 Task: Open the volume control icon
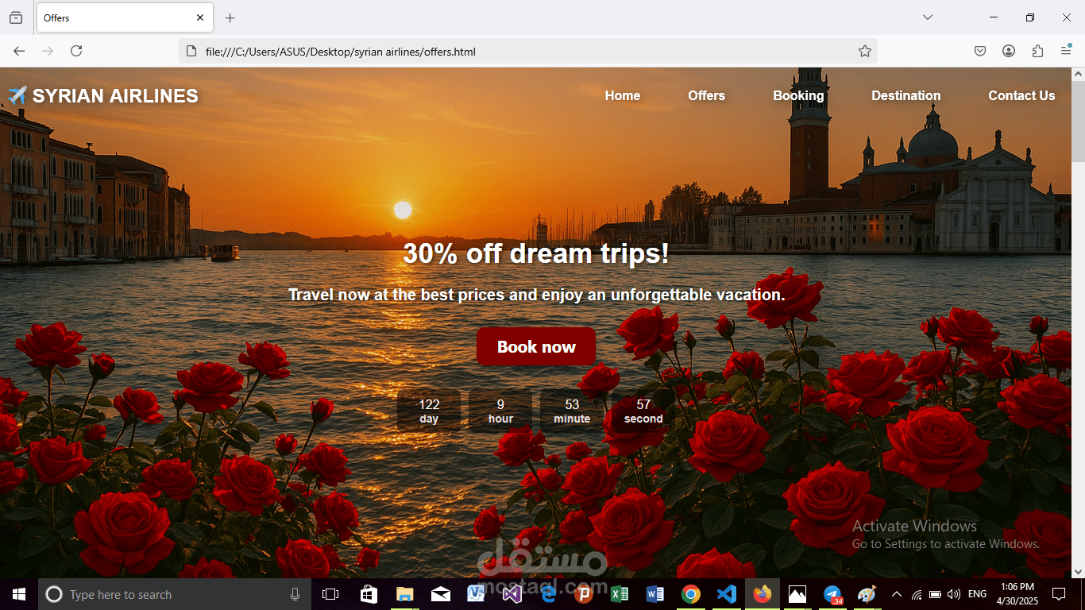tap(954, 594)
